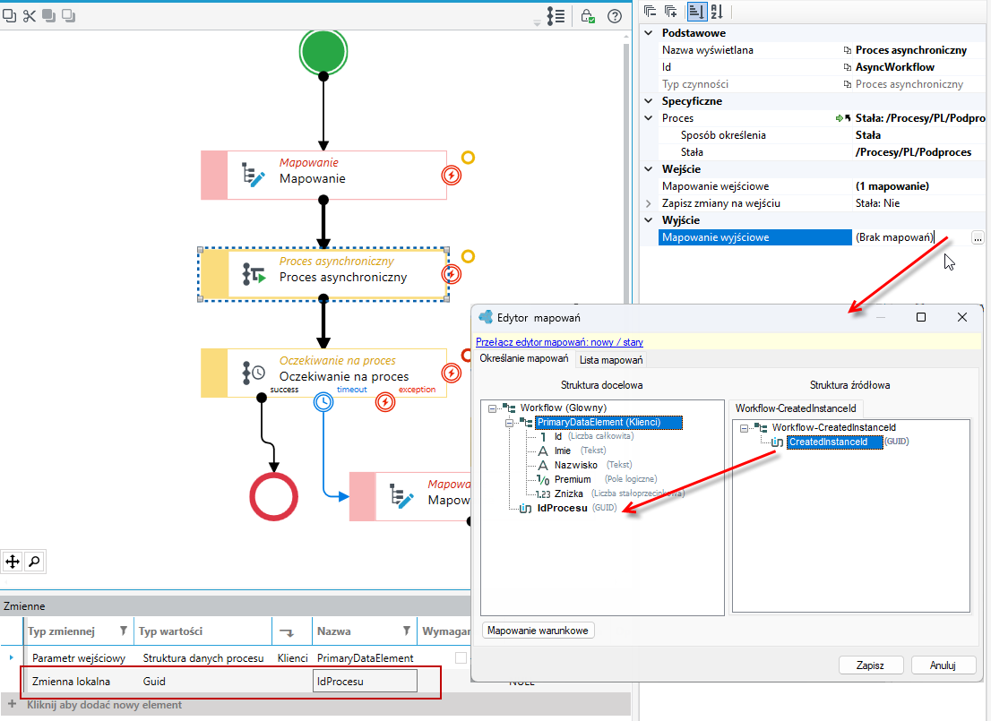Image resolution: width=991 pixels, height=721 pixels.
Task: Click the red end event circle
Action: coord(273,497)
